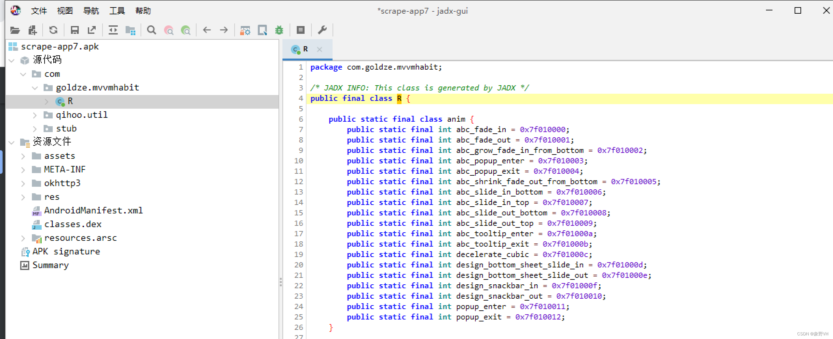Collapse the com package
The image size is (833, 339).
coord(23,74)
